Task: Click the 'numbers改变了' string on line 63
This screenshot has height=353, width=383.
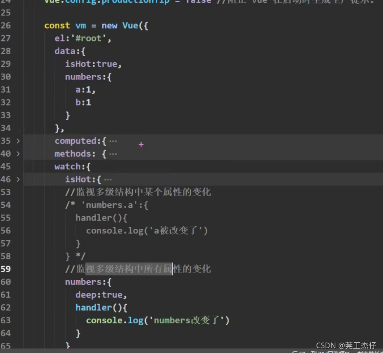Action: (x=187, y=320)
